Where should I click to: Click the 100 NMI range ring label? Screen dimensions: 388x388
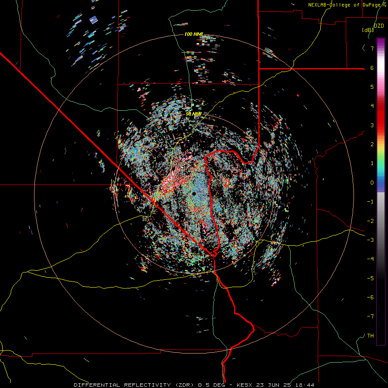[194, 34]
